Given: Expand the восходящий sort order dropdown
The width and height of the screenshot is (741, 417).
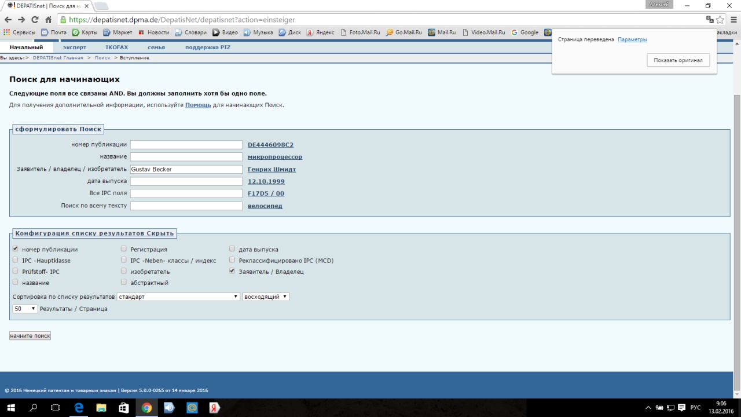Looking at the screenshot, I should tap(265, 297).
